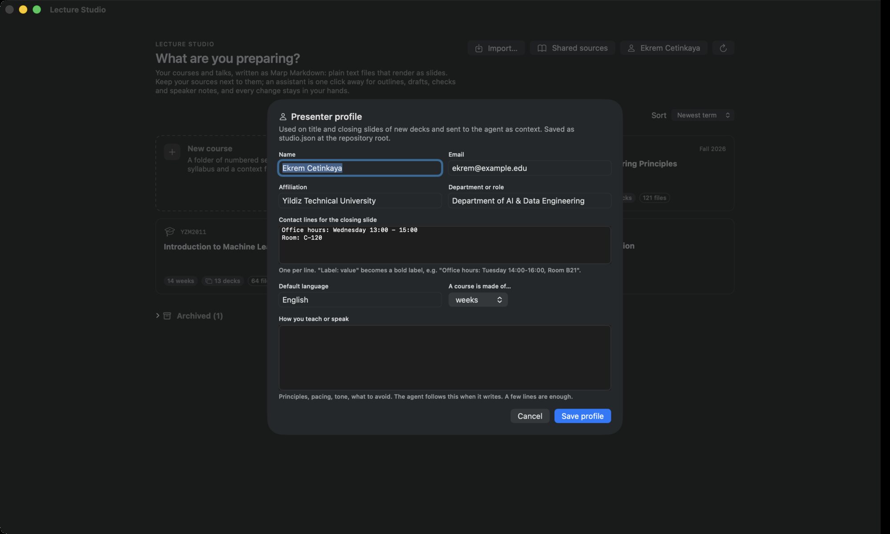Open Shared sources

(x=572, y=48)
